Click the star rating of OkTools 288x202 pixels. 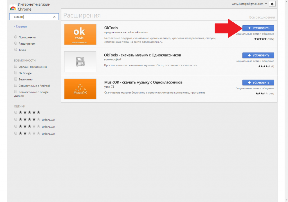pyautogui.click(x=260, y=39)
